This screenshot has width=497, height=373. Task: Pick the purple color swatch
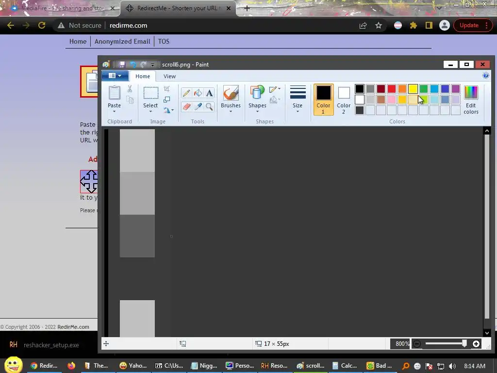pyautogui.click(x=455, y=89)
